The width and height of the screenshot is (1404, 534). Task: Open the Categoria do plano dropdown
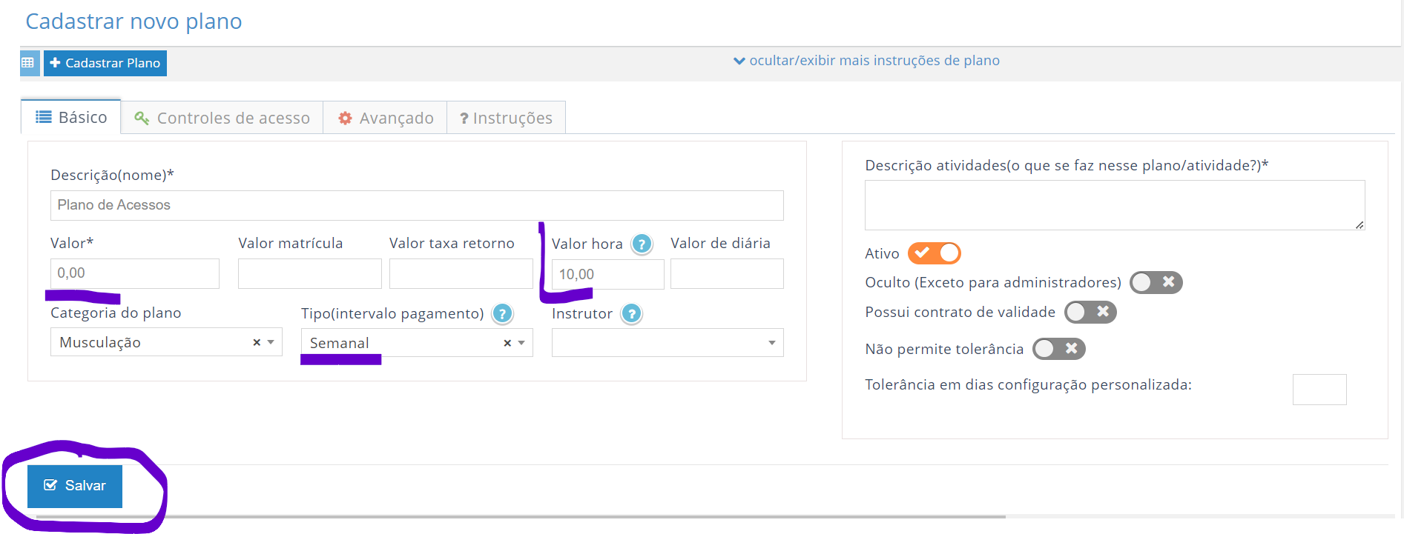tap(156, 342)
